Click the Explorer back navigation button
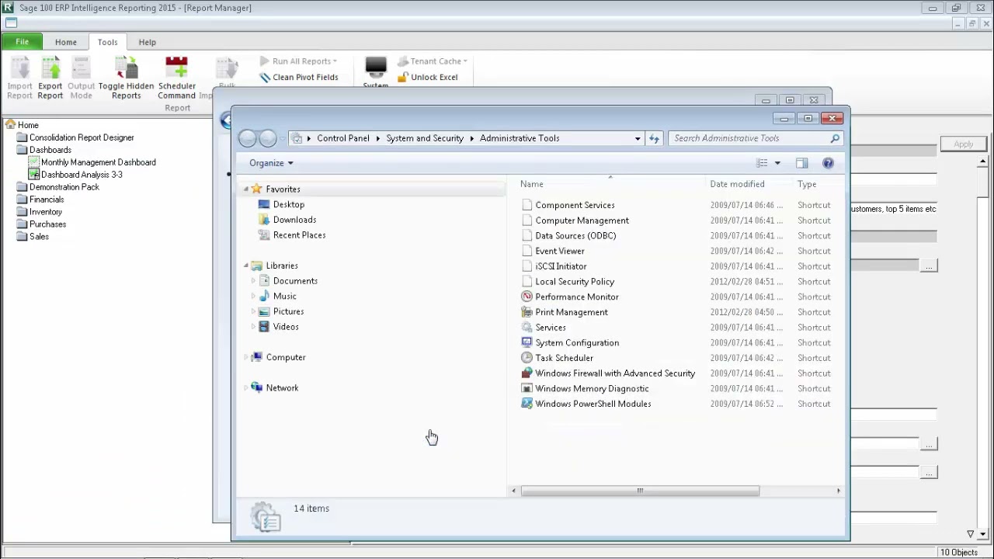 [248, 138]
